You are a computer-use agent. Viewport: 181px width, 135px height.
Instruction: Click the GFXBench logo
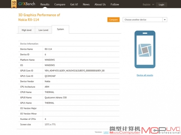click(x=27, y=4)
